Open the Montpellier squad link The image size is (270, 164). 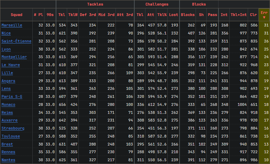[x=14, y=57]
